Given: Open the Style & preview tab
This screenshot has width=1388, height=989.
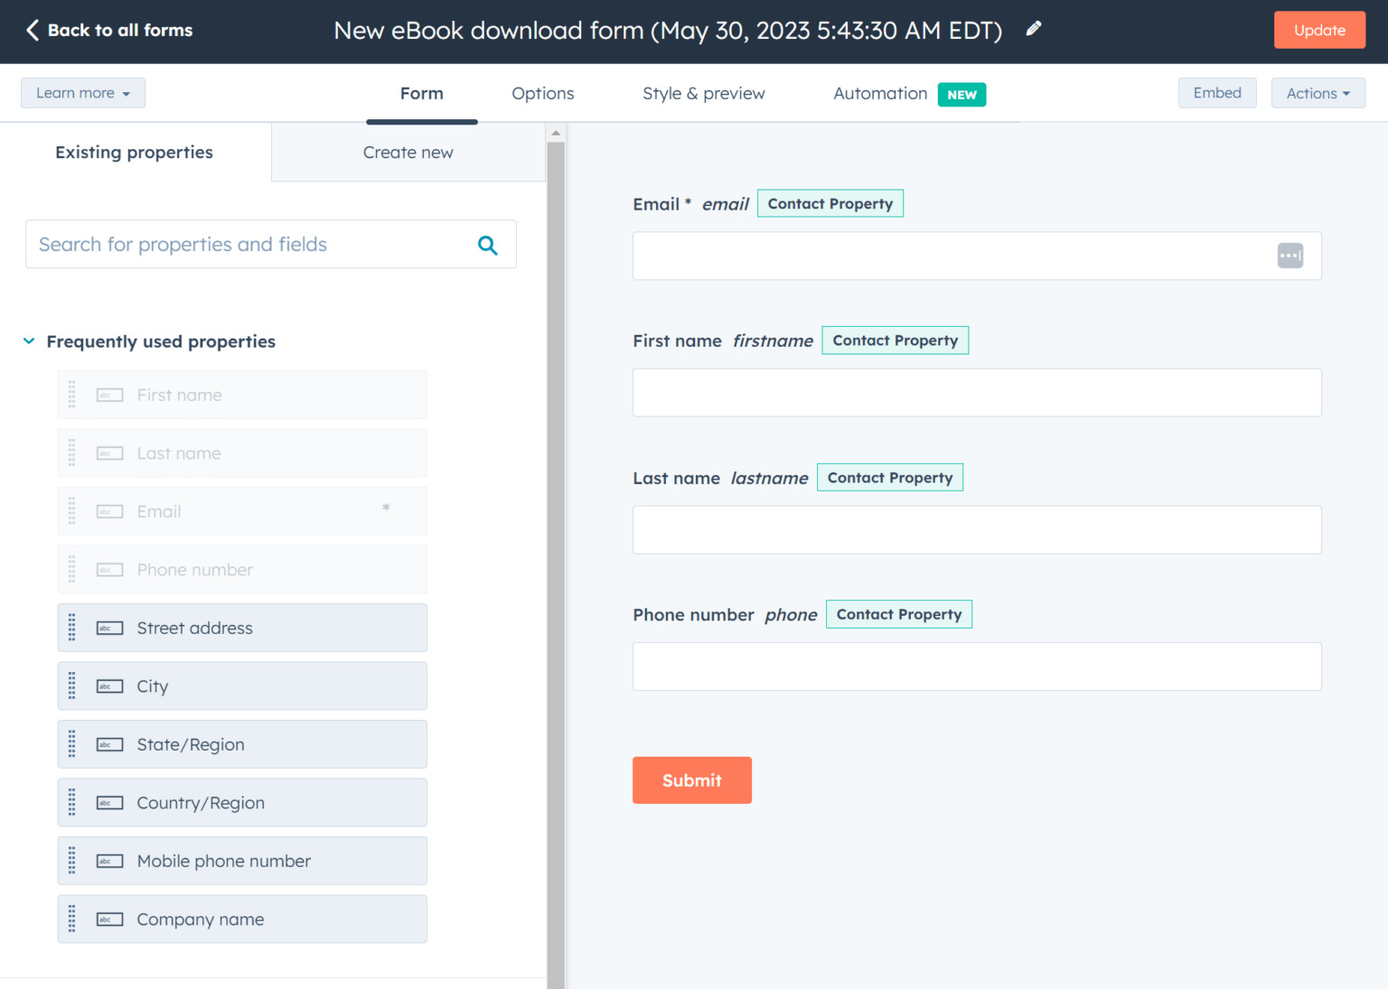Looking at the screenshot, I should [x=703, y=93].
